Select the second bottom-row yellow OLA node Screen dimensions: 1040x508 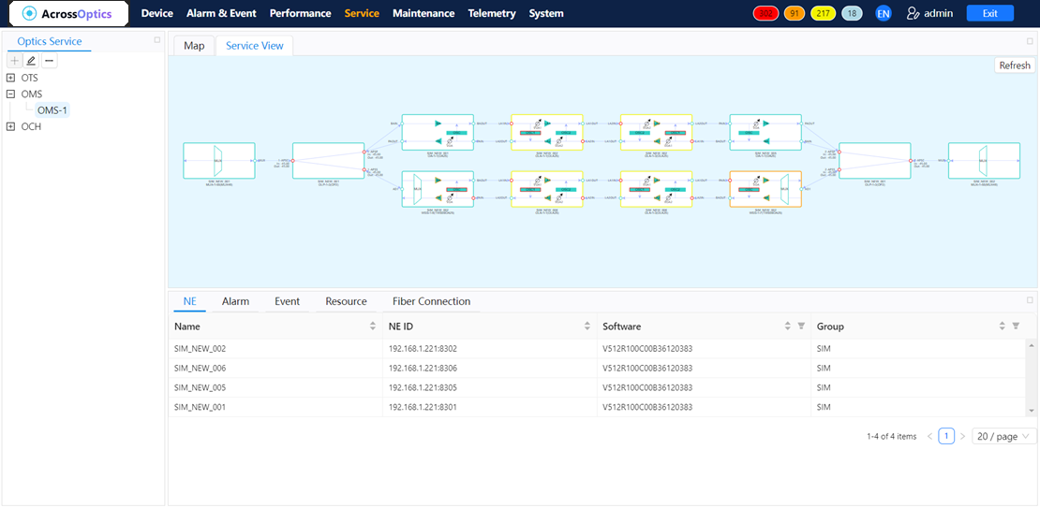click(x=656, y=189)
